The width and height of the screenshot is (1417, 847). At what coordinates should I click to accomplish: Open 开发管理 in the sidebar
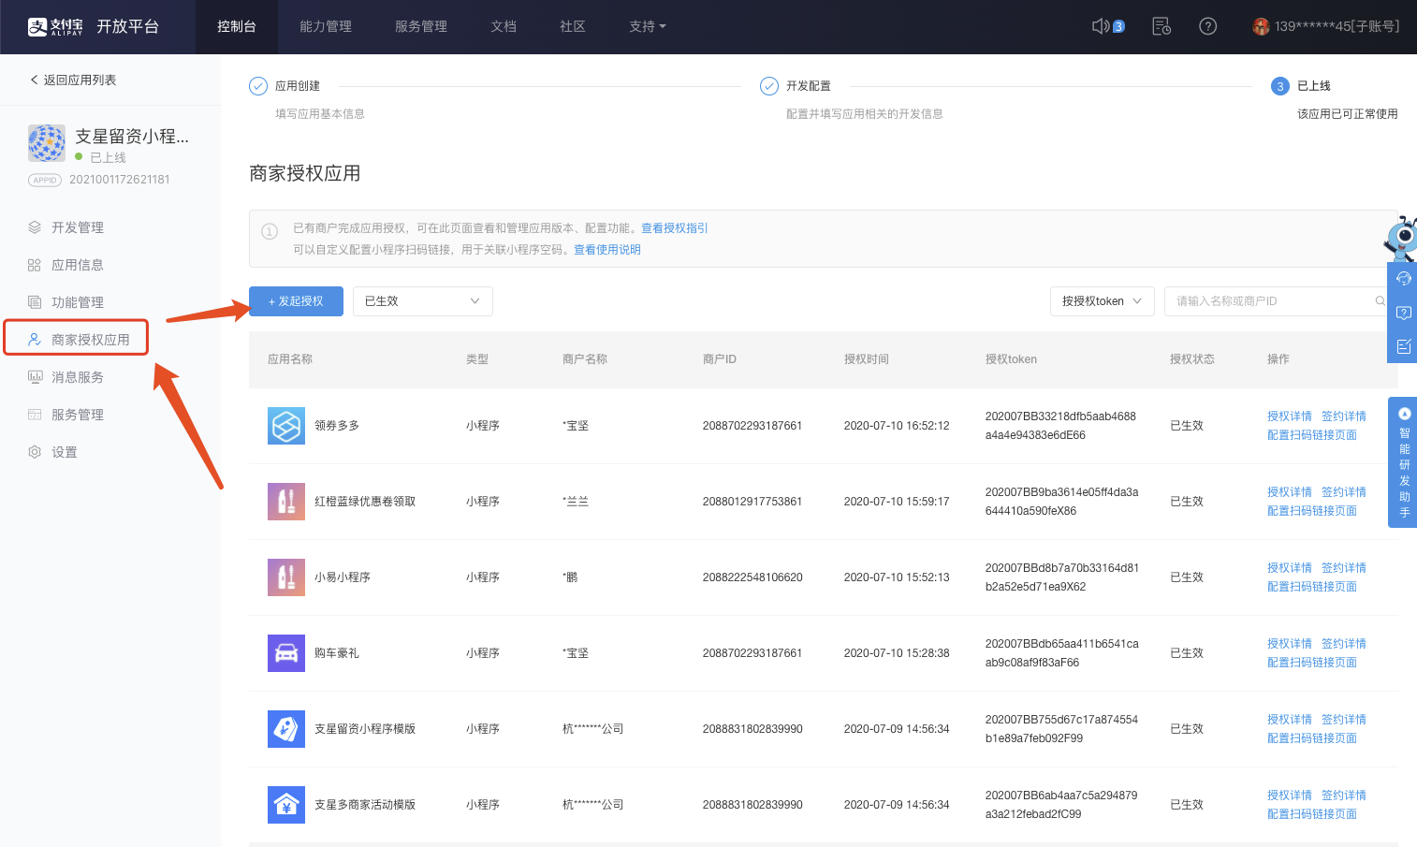78,227
